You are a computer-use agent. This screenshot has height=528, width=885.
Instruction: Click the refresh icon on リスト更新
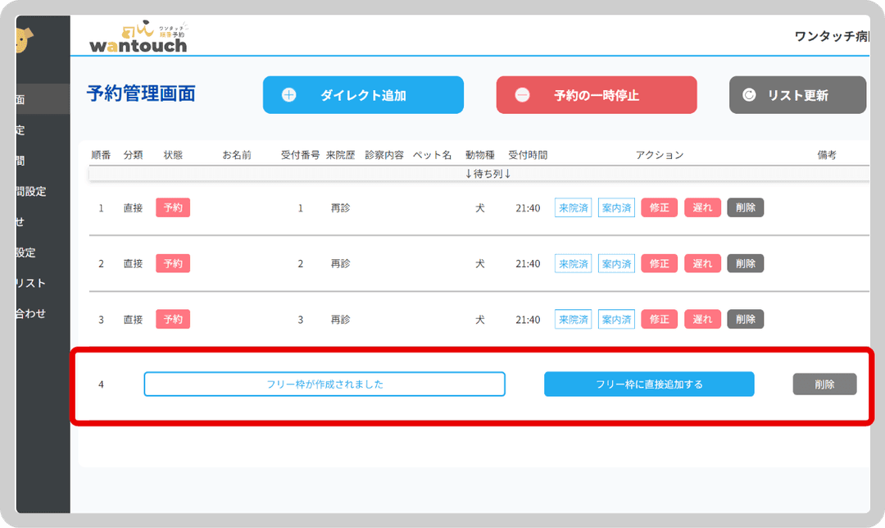[749, 95]
